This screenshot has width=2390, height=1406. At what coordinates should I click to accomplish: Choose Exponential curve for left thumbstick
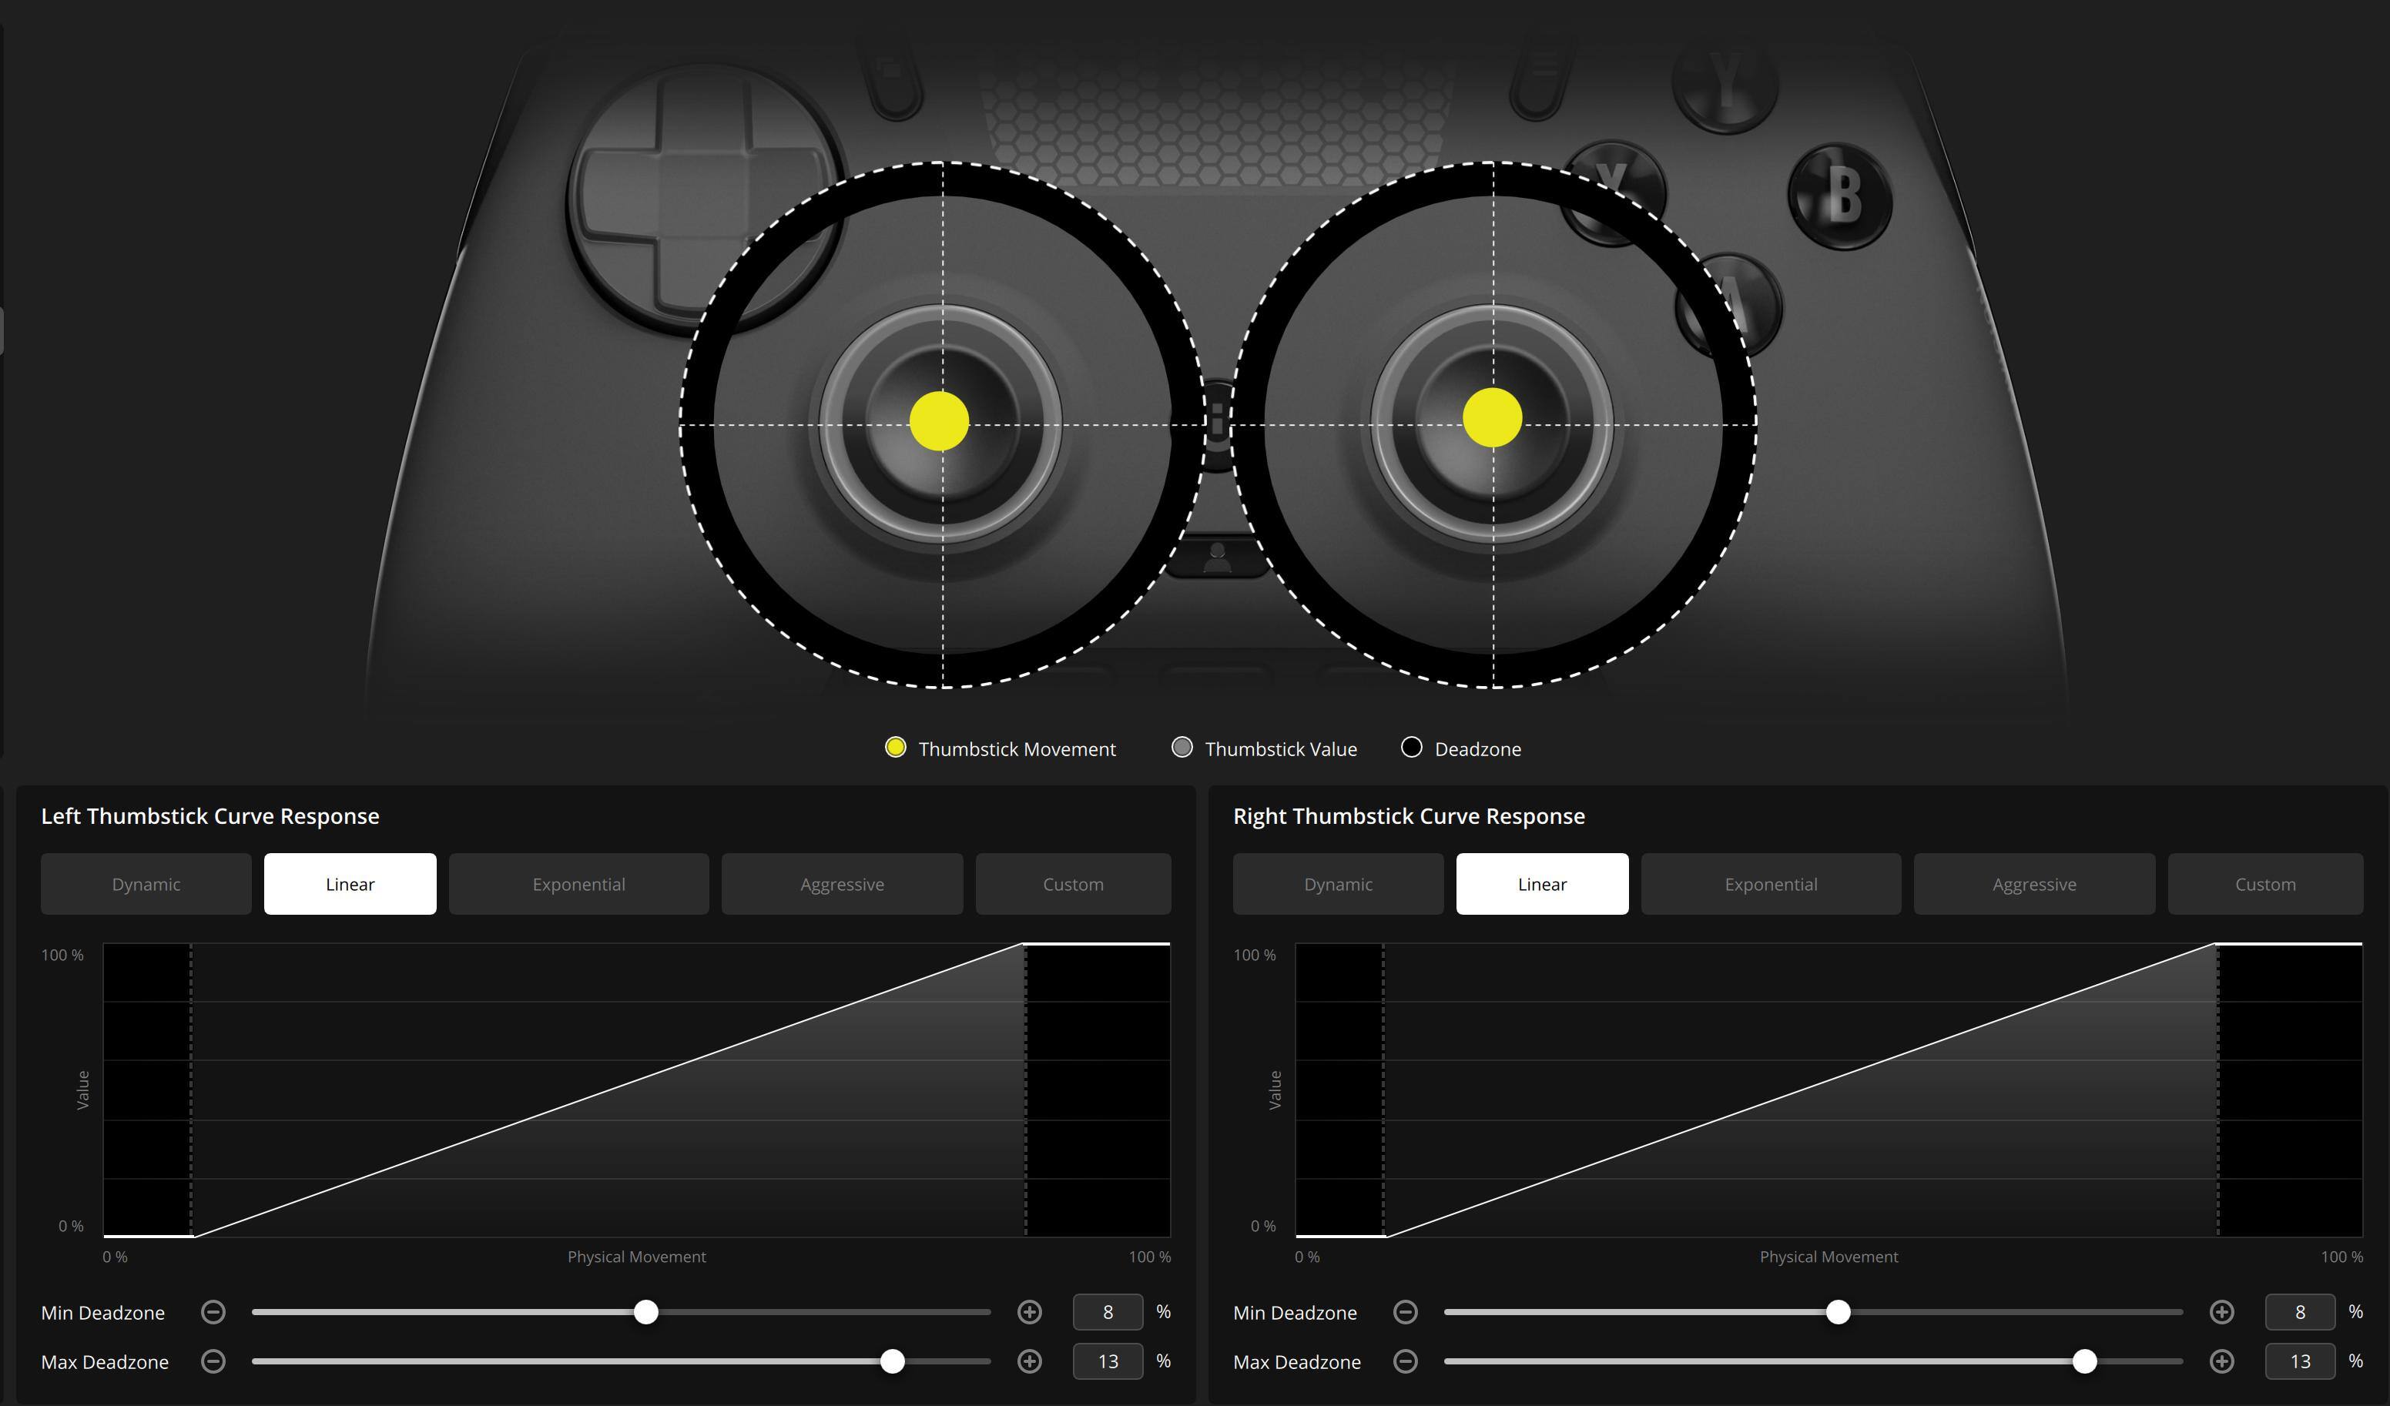578,884
